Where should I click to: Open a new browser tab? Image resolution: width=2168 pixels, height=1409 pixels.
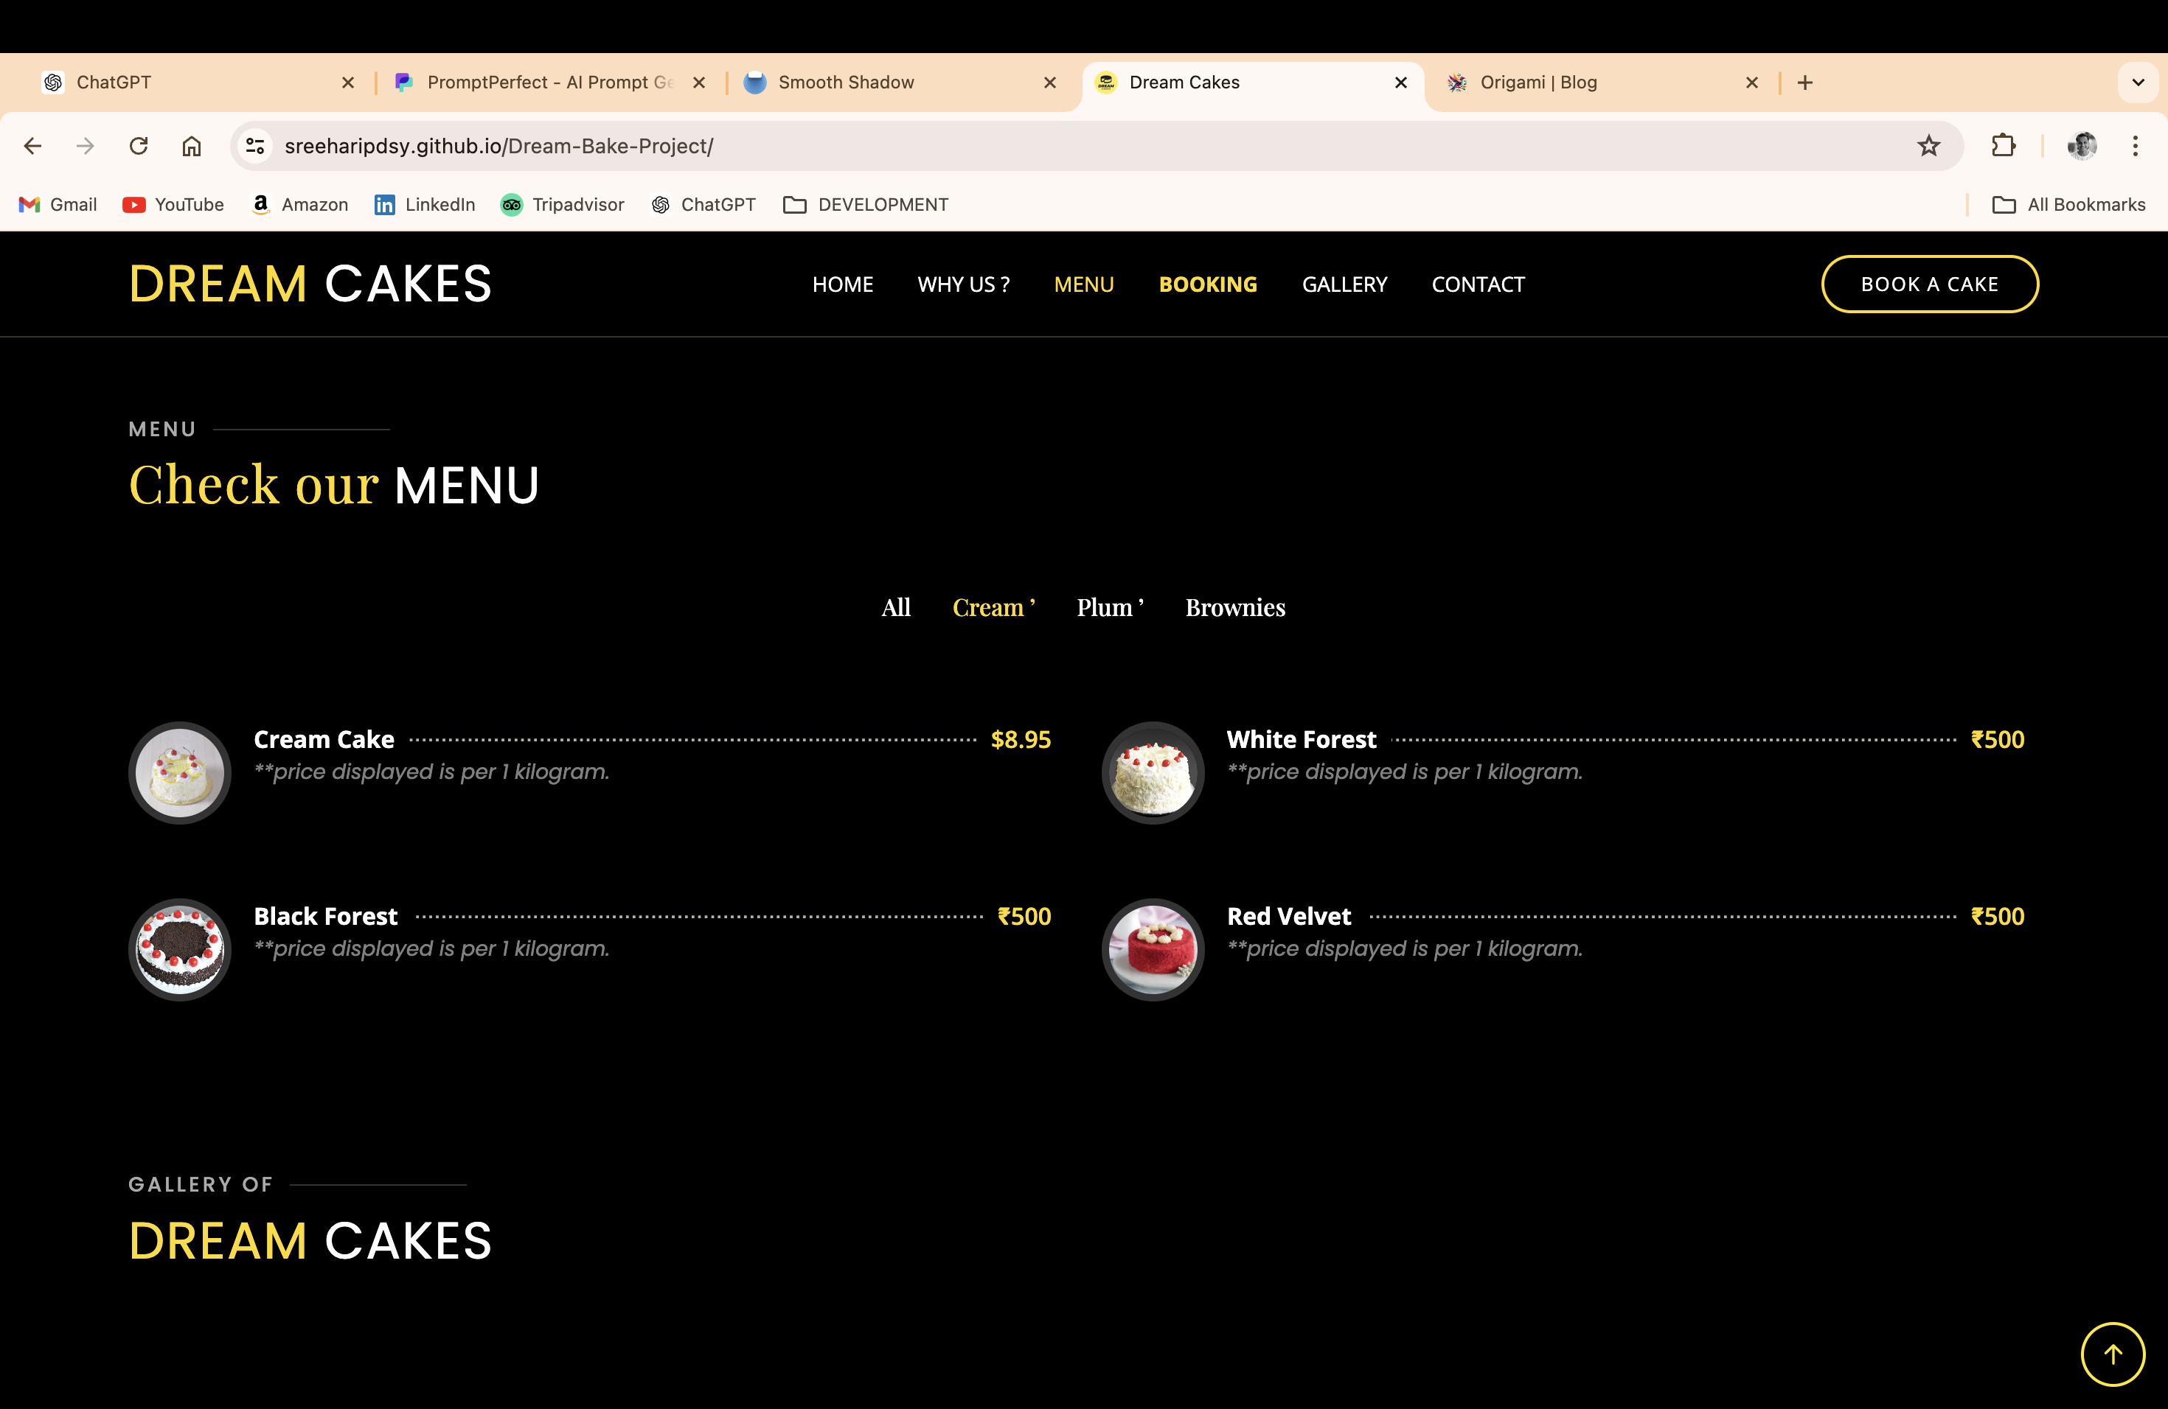[1804, 83]
